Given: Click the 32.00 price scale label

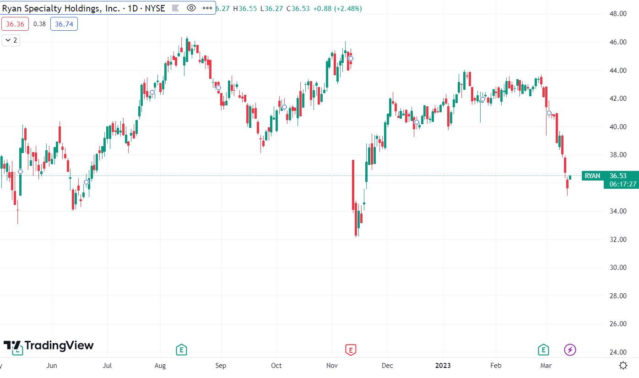Looking at the screenshot, I should click(619, 240).
